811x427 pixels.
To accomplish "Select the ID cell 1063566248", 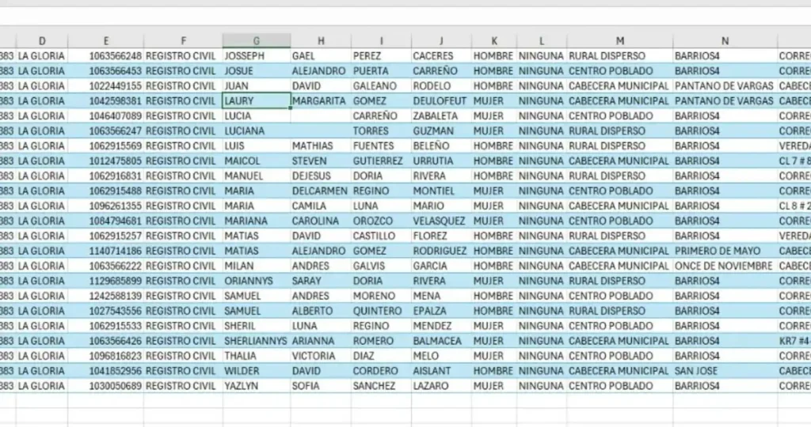I will pos(106,56).
